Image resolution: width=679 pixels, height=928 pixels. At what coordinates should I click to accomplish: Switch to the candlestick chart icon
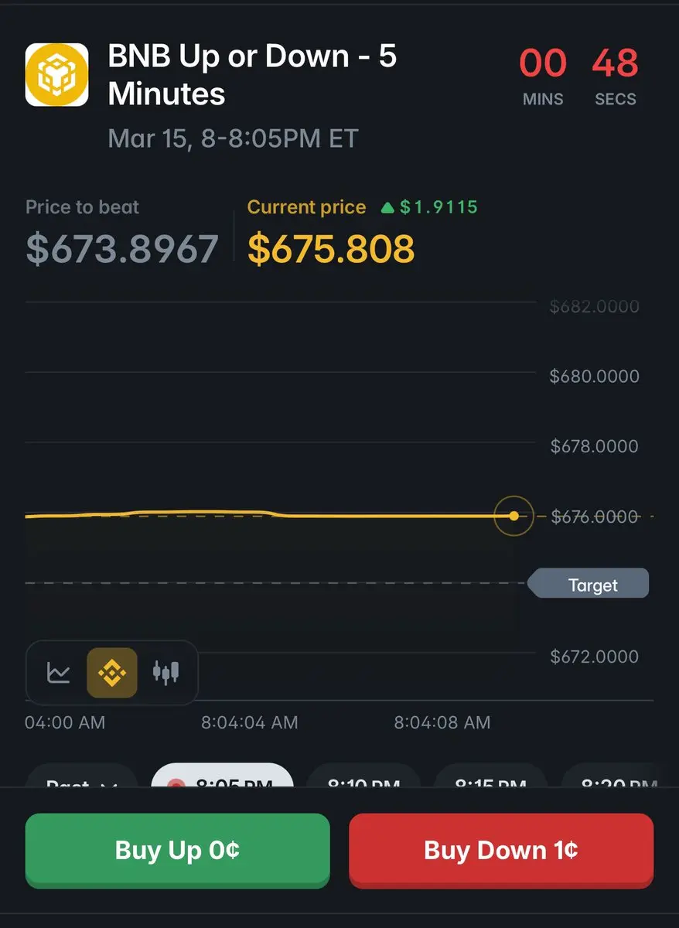tap(165, 672)
